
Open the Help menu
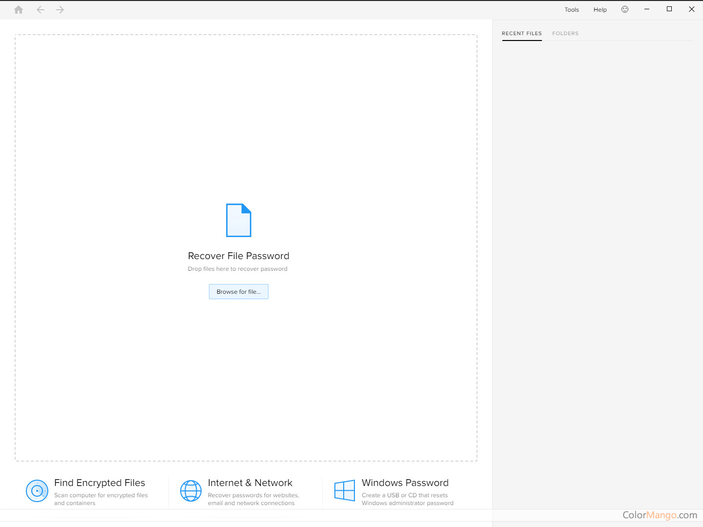coord(600,10)
